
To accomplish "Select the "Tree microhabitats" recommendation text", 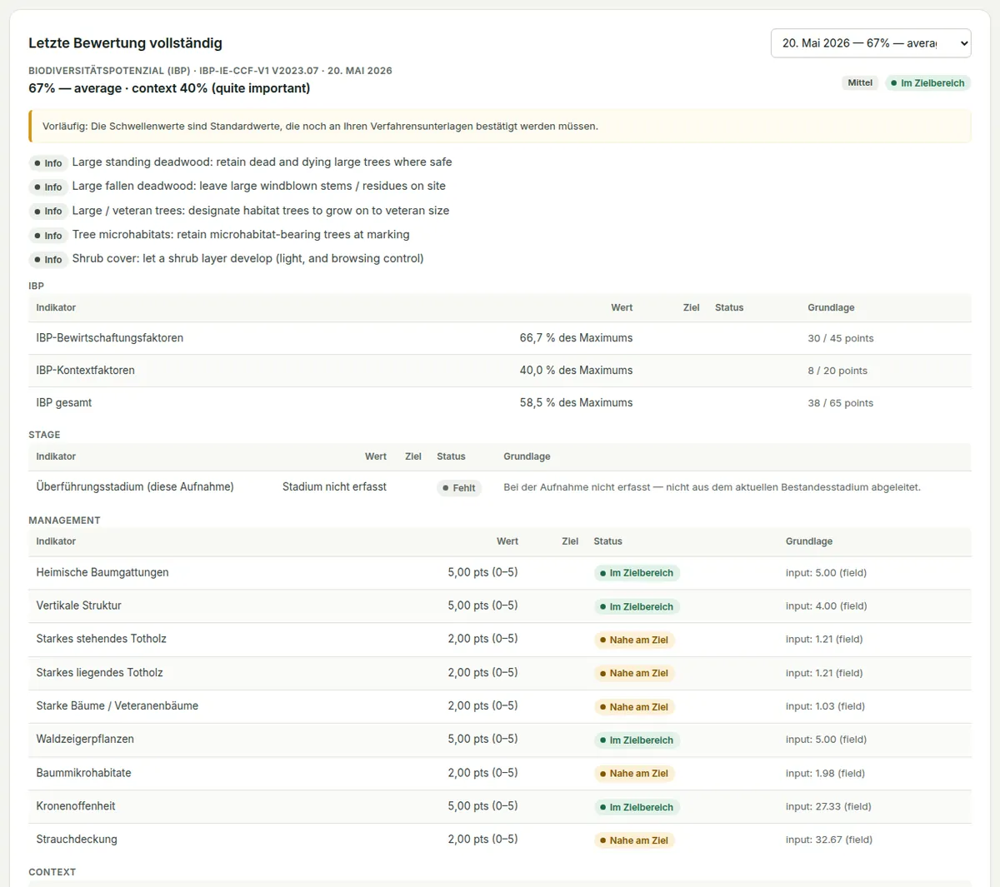I will (x=241, y=235).
